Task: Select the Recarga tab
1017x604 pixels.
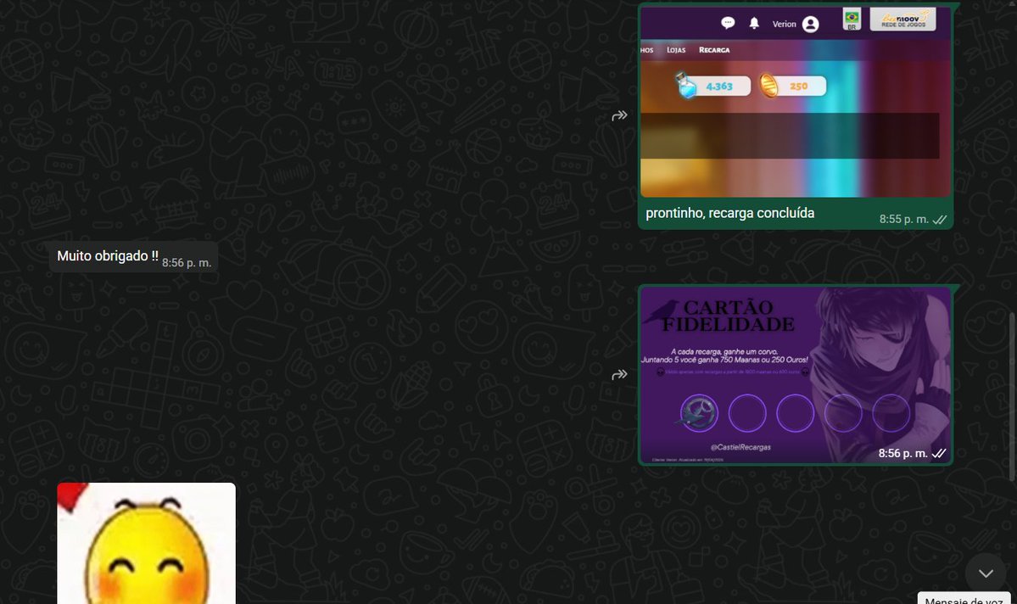Action: pos(714,50)
